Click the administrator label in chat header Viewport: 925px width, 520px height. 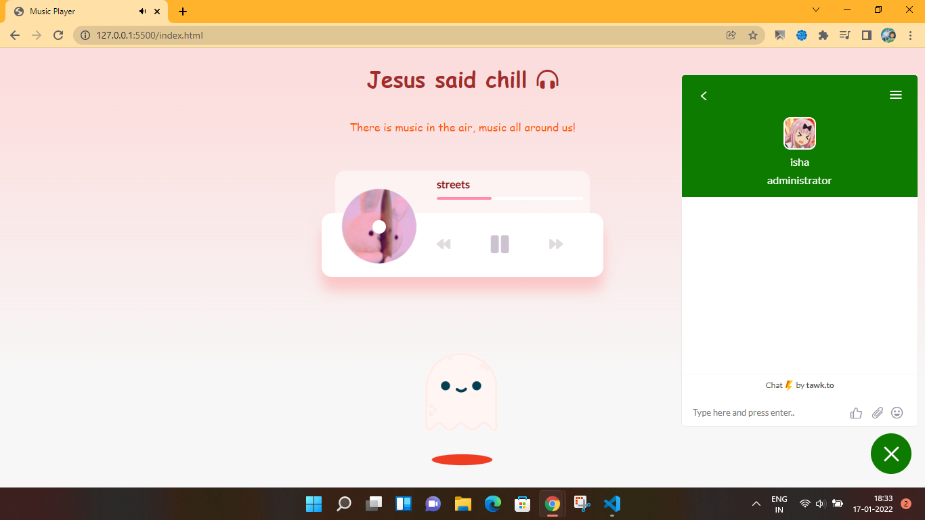click(800, 181)
